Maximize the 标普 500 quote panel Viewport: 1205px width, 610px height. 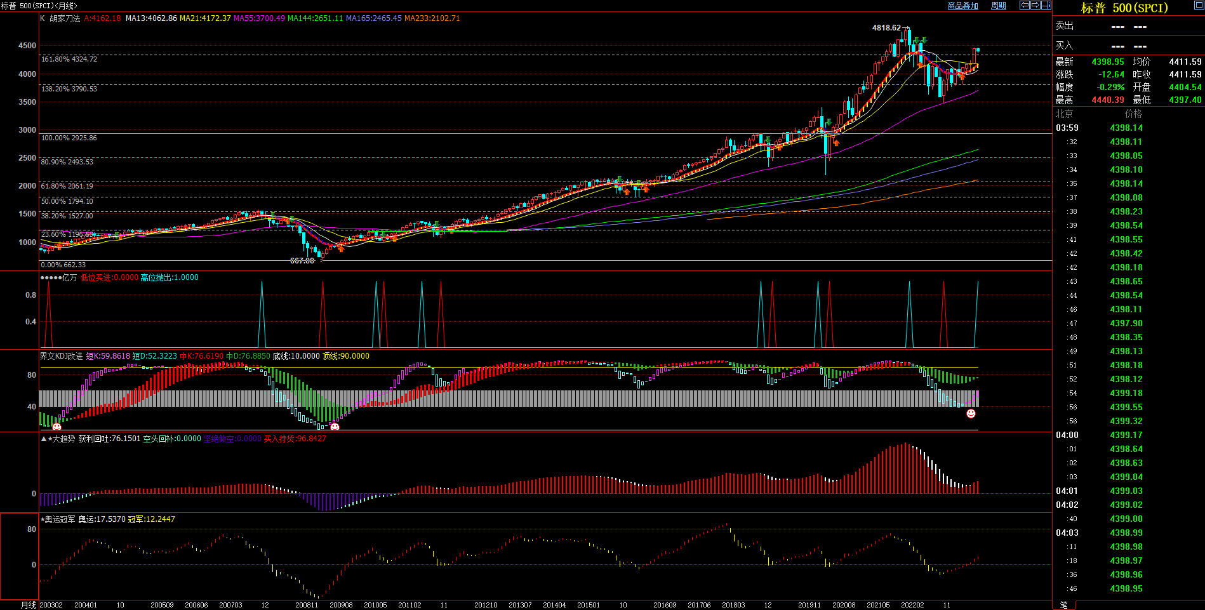[1199, 6]
